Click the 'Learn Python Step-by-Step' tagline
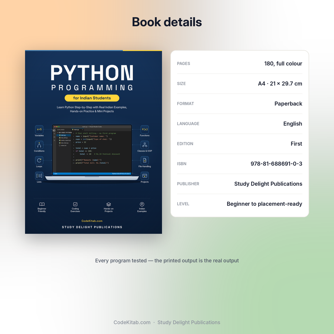 pos(92,109)
